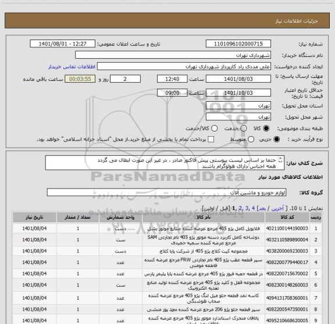
Task: Use the description box scroll arrows
Action: [x=280, y=160]
